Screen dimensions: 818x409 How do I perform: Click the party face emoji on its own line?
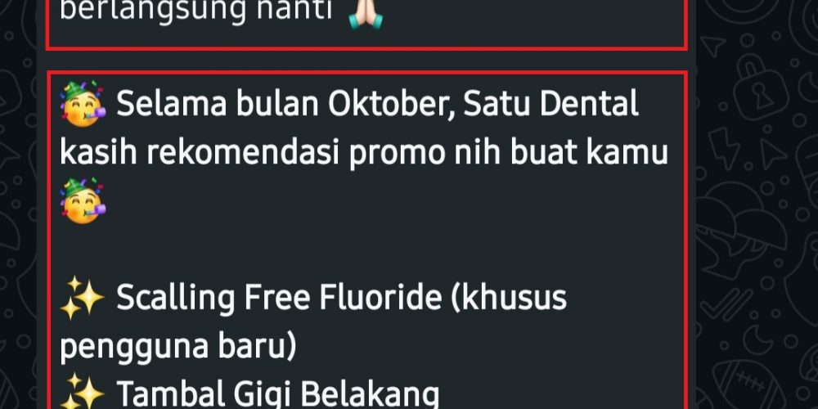83,201
